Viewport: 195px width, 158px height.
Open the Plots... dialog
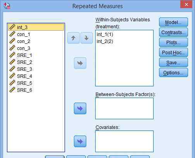(x=173, y=42)
